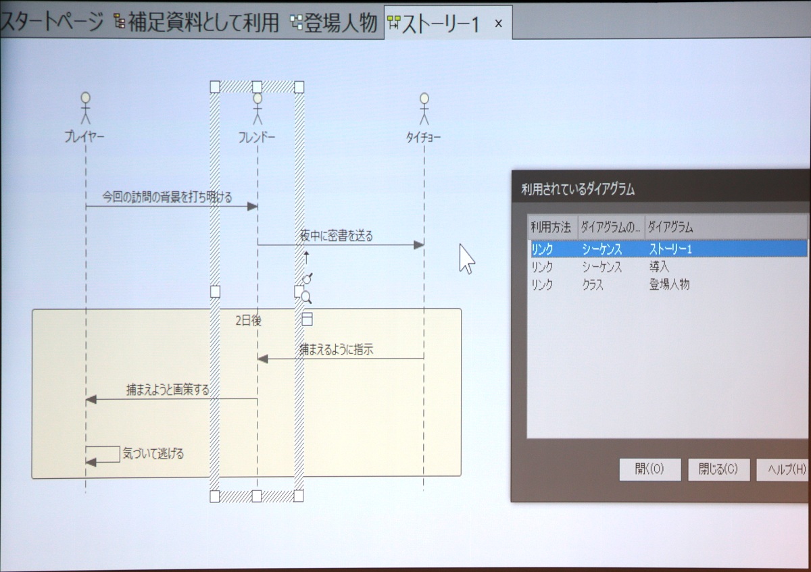Select the クラス 登場人物 row in the list
Viewport: 811px width, 572px height.
[x=669, y=285]
